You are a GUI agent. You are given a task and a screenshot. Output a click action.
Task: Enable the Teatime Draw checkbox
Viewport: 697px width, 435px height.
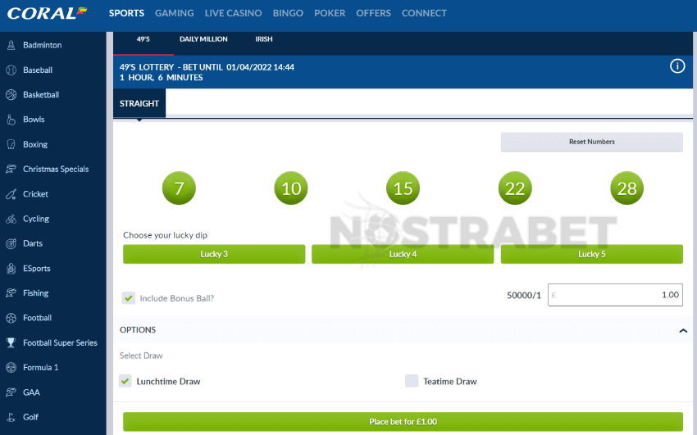pyautogui.click(x=412, y=381)
